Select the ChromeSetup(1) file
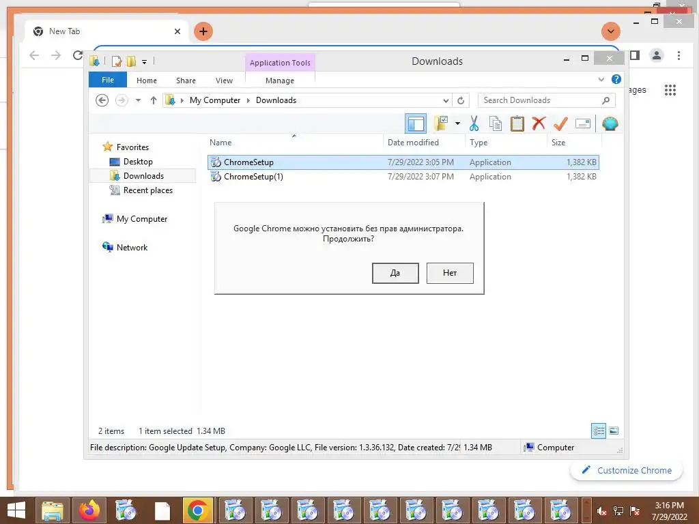 click(403, 177)
